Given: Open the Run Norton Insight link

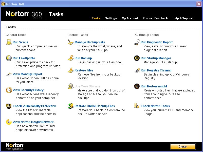Looking at the screenshot, I should click(154, 86).
